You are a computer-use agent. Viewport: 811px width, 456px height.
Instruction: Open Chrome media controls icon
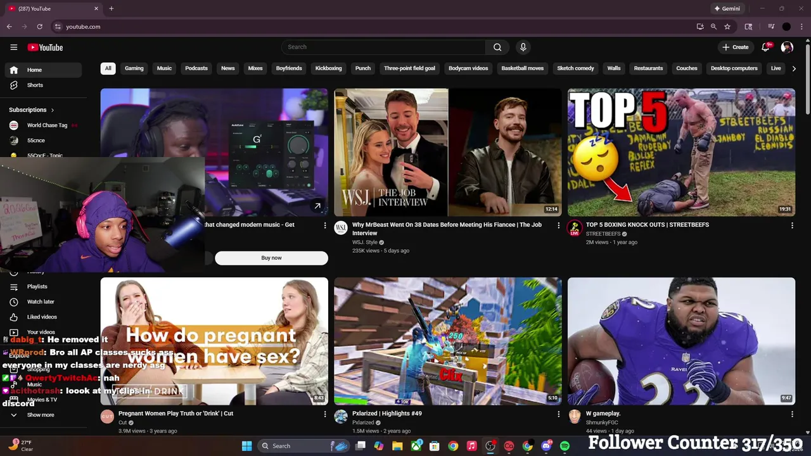tap(771, 27)
